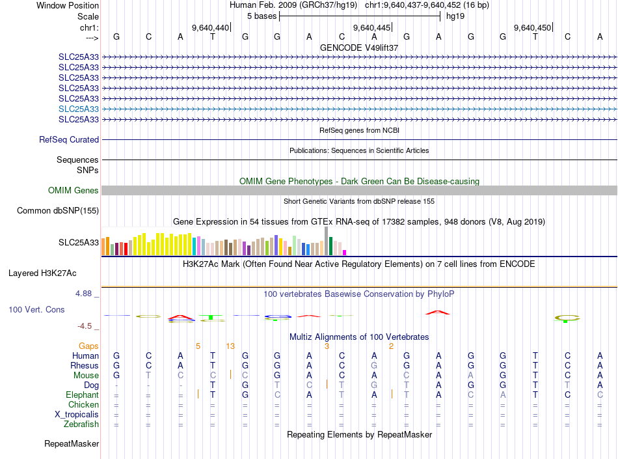The width and height of the screenshot is (618, 459).
Task: Click the Sequences track label
Action: coord(77,160)
